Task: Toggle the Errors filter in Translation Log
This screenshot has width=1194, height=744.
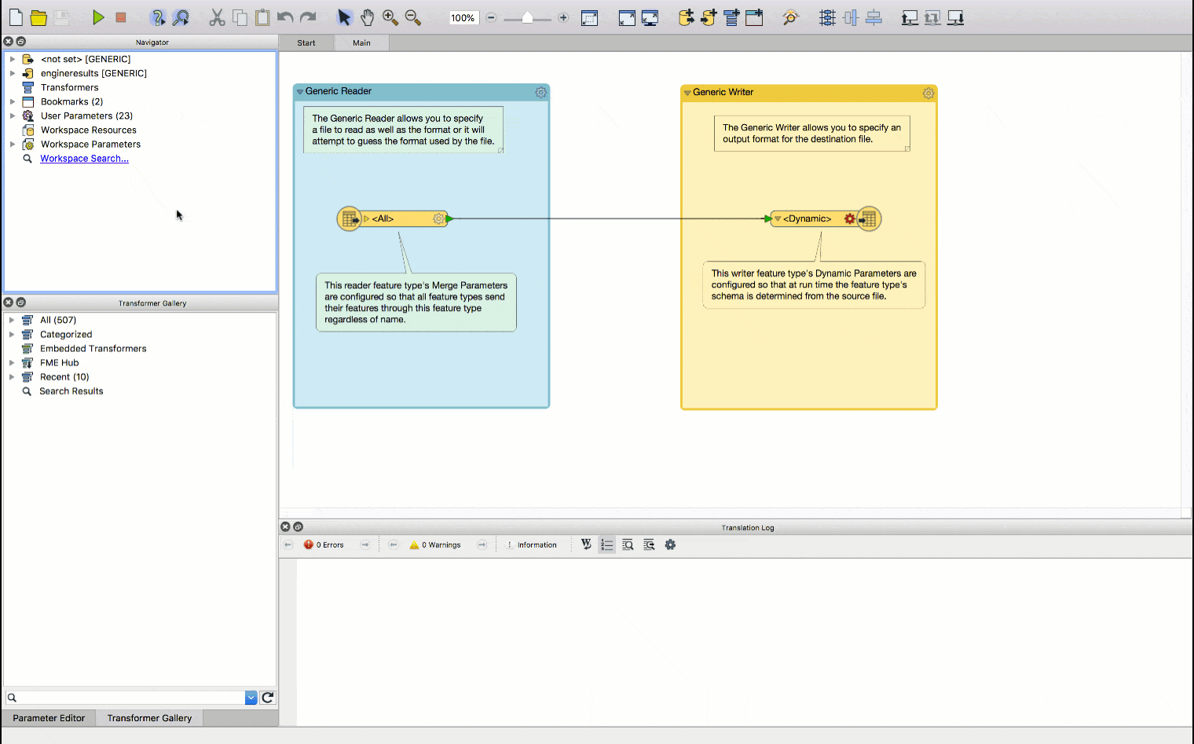Action: pyautogui.click(x=324, y=544)
